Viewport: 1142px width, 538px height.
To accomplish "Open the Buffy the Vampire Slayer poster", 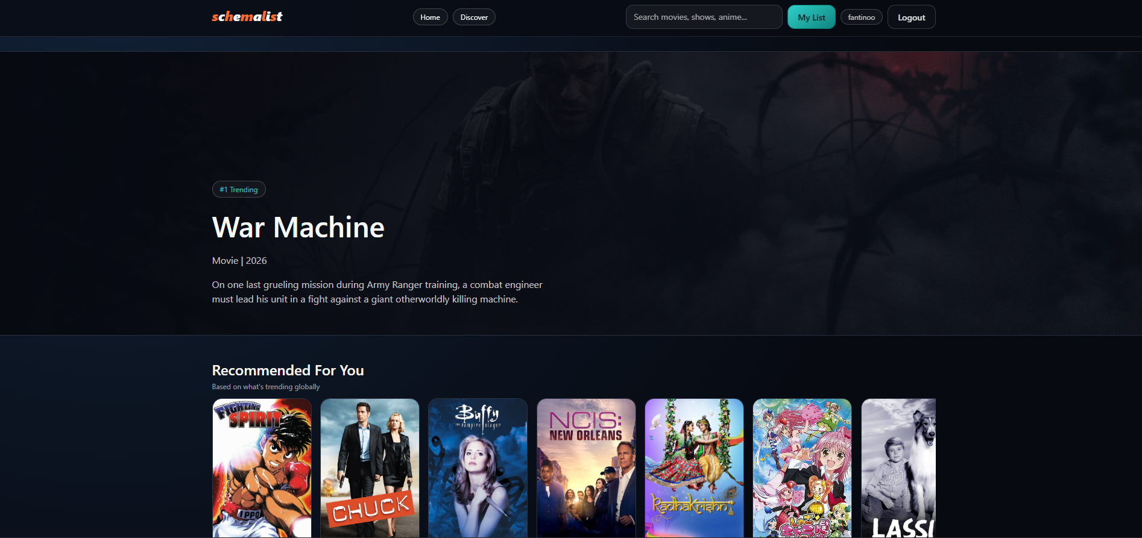I will pyautogui.click(x=478, y=468).
